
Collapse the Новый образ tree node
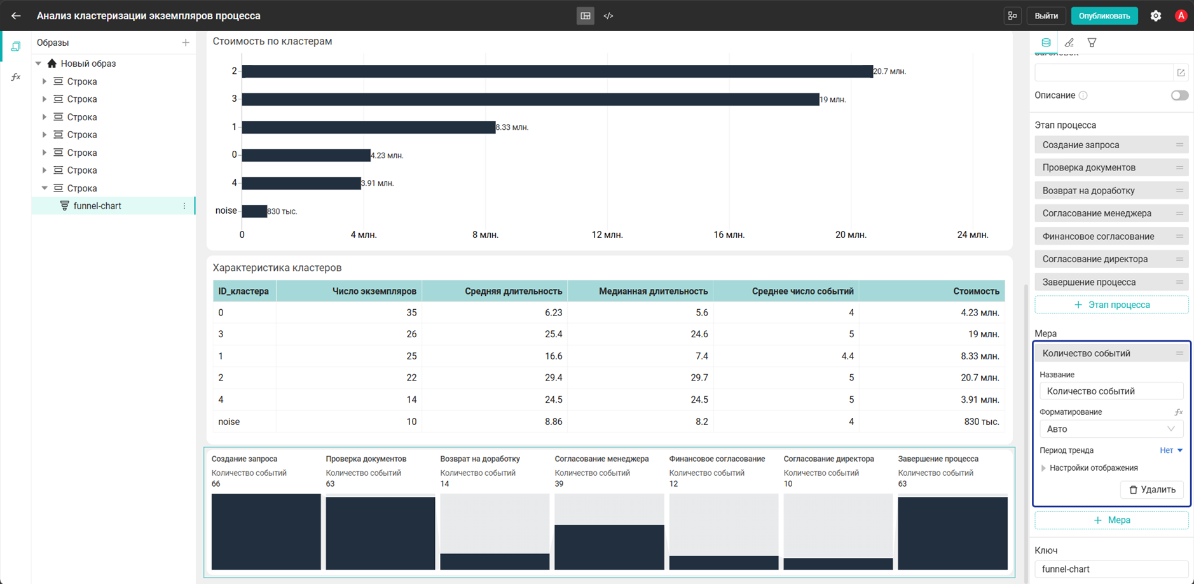pos(39,64)
